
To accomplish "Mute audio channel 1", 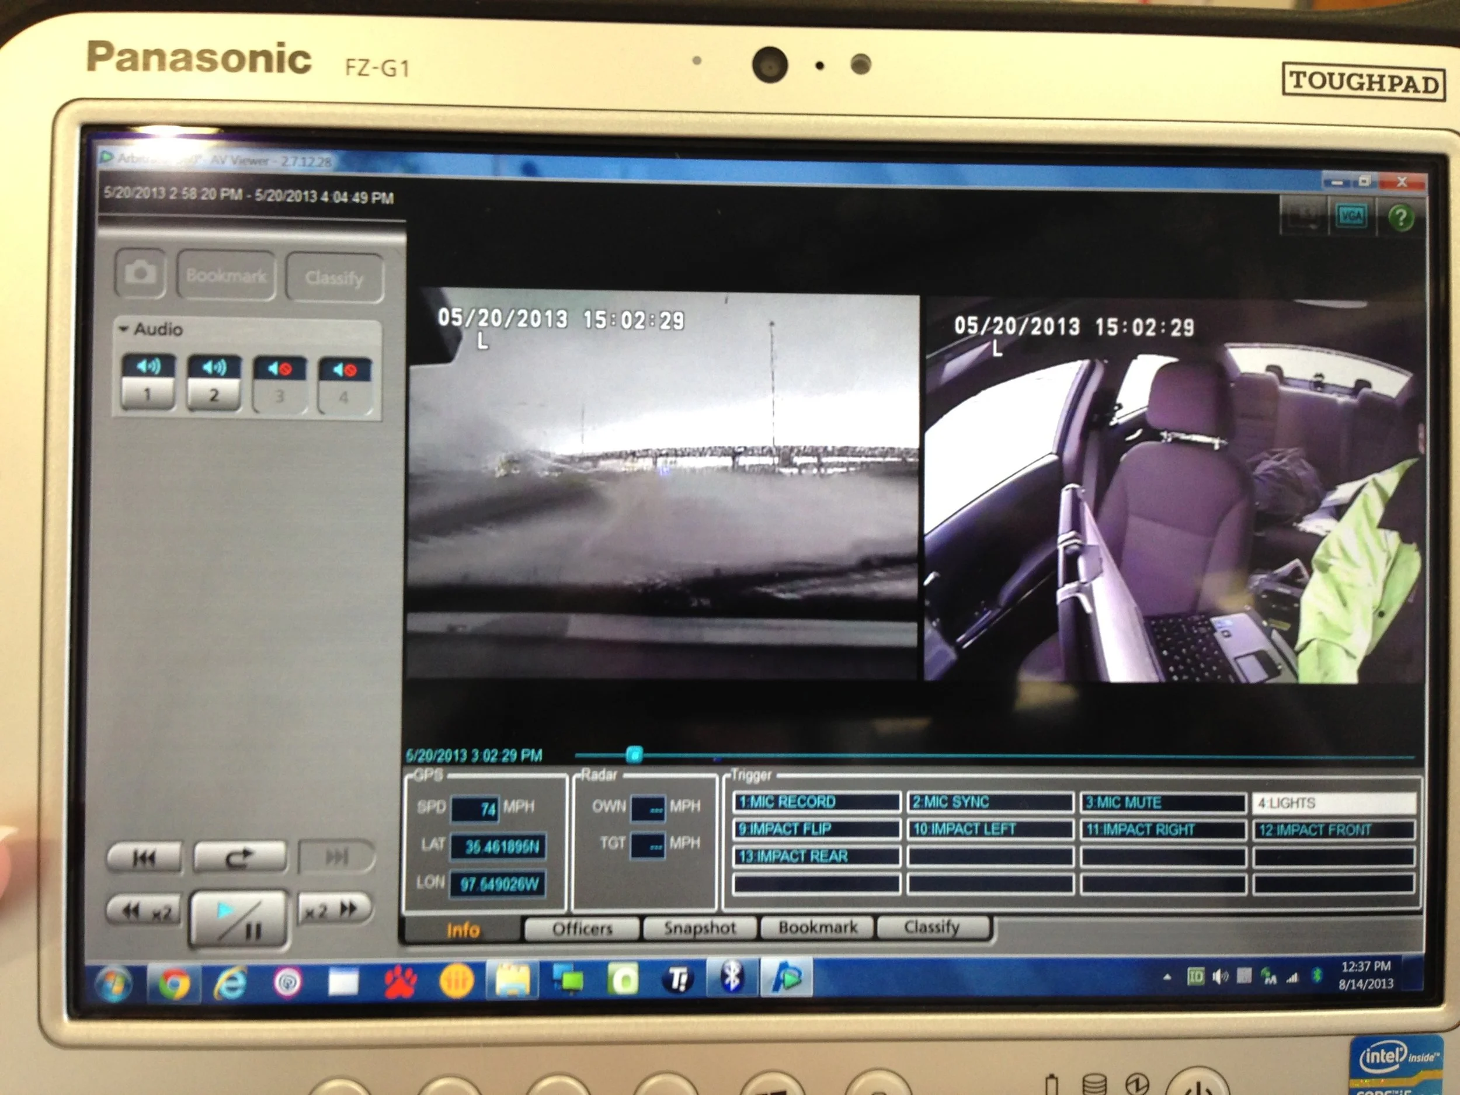I will click(148, 381).
